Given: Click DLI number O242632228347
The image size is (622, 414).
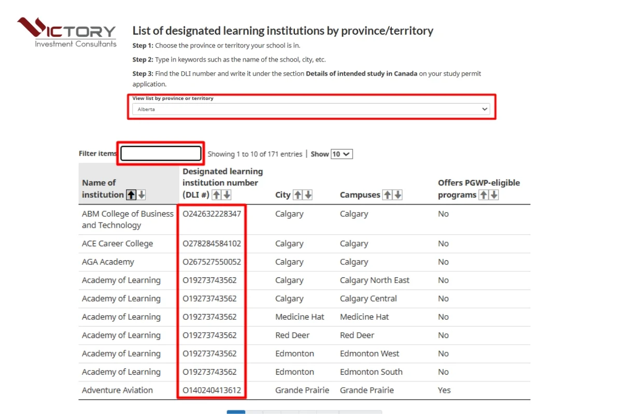Looking at the screenshot, I should tap(211, 214).
